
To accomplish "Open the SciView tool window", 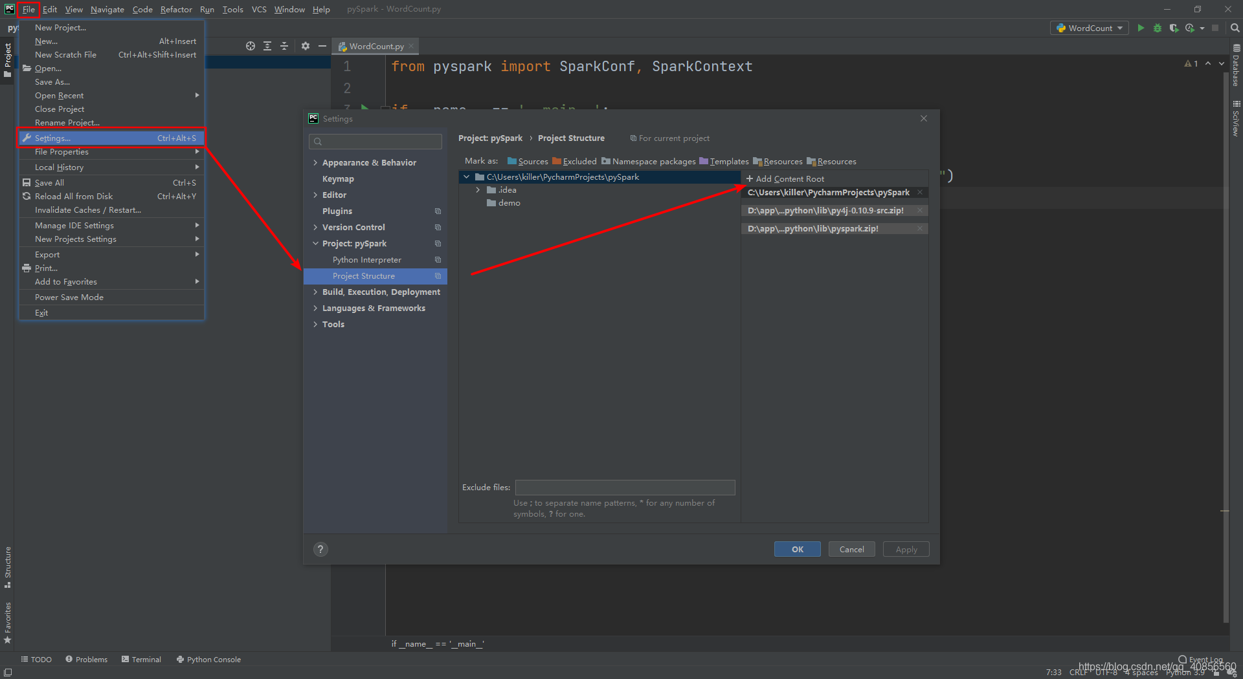I will click(x=1236, y=118).
